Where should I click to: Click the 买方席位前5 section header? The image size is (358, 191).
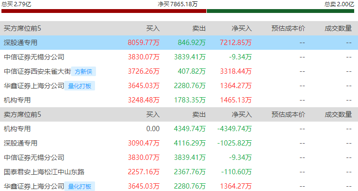point(23,28)
